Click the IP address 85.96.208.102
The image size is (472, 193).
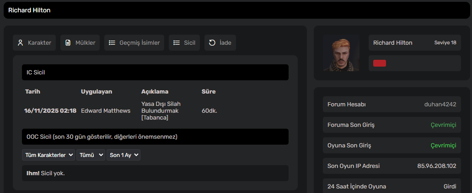tap(437, 166)
